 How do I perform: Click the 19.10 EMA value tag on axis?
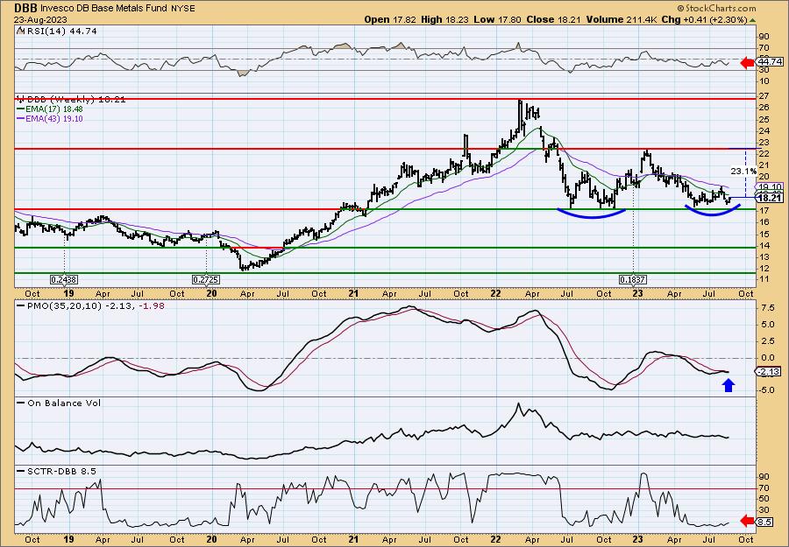[771, 186]
